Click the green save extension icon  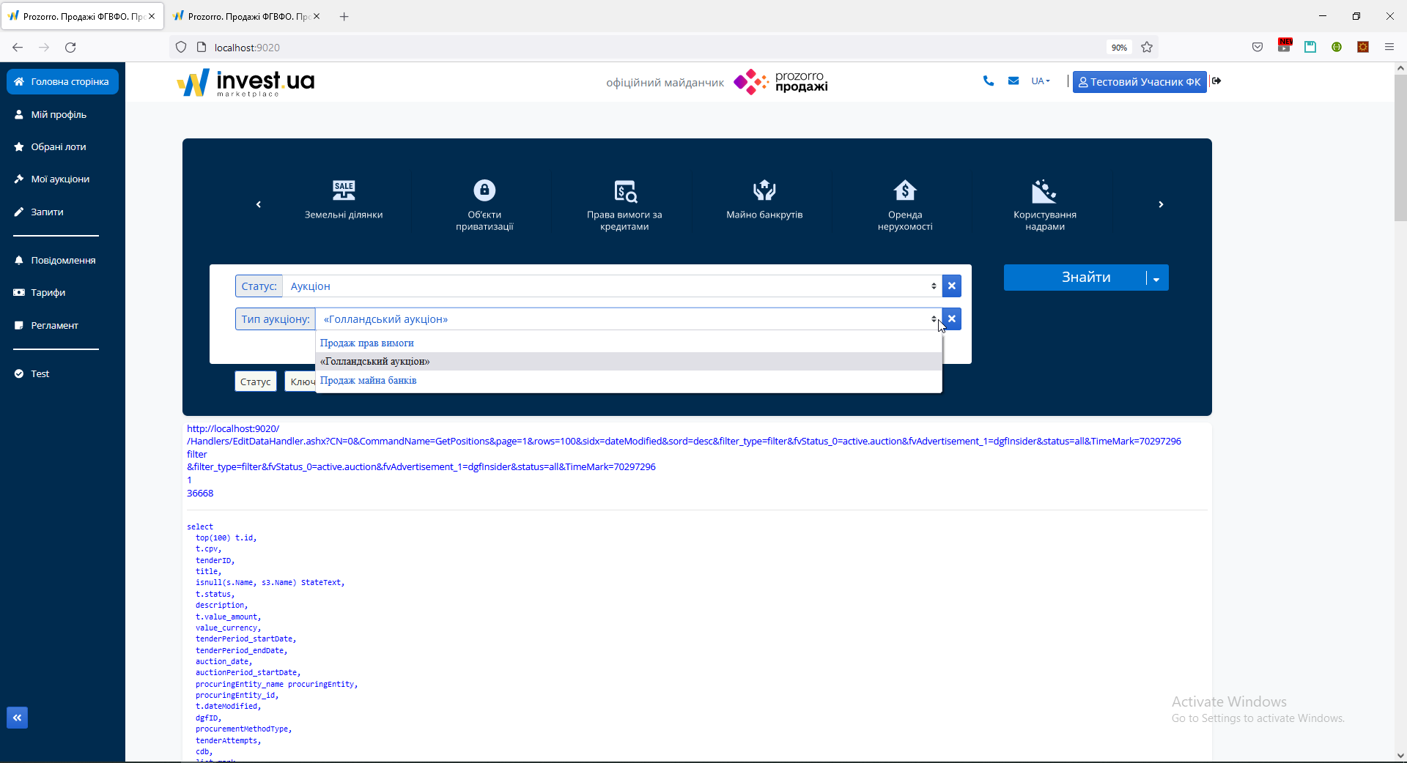[1310, 47]
